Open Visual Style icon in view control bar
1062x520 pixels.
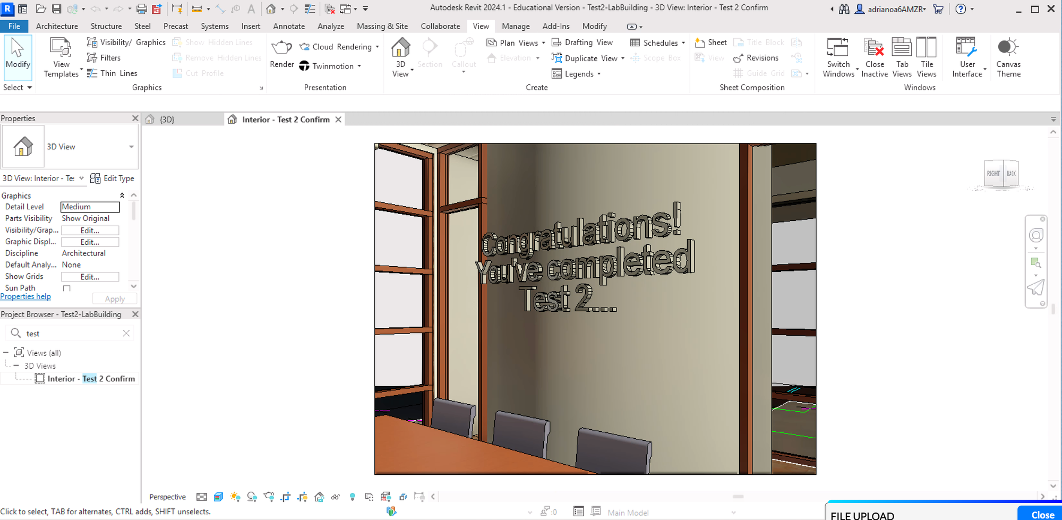click(218, 497)
